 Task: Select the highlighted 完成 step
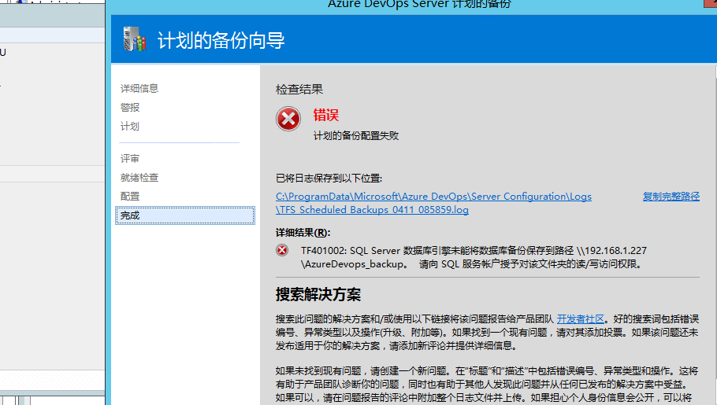click(x=130, y=215)
